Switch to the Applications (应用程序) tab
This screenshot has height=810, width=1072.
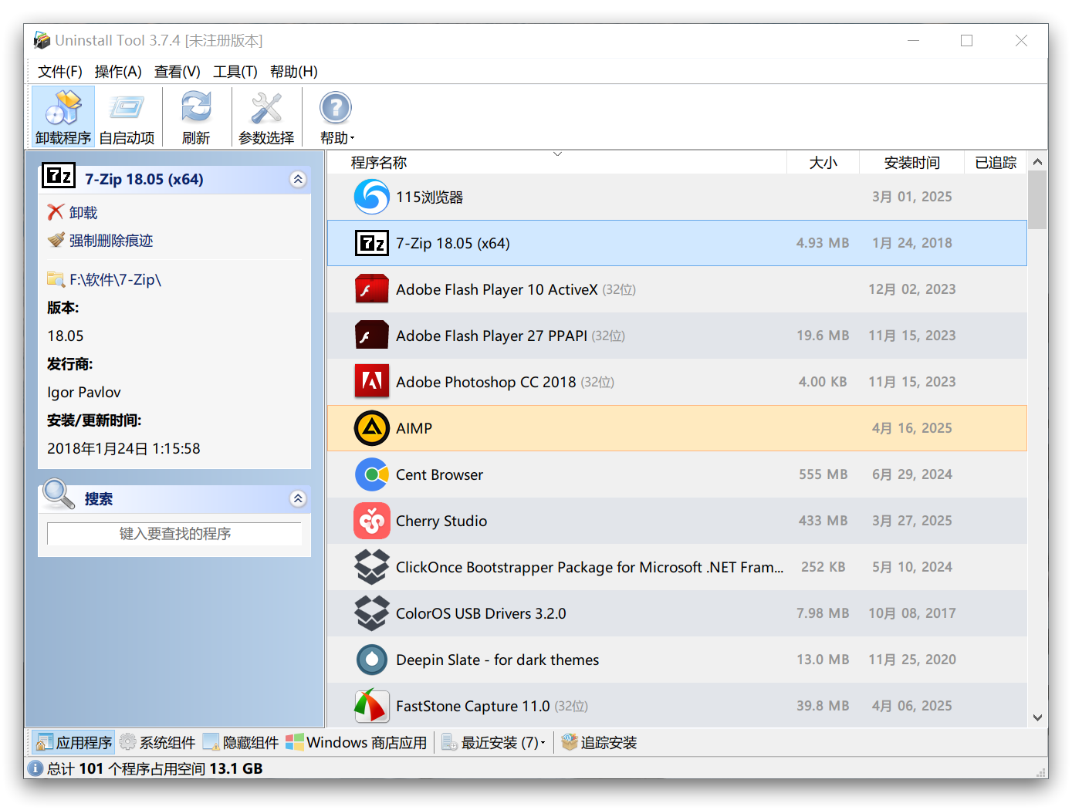pos(74,742)
